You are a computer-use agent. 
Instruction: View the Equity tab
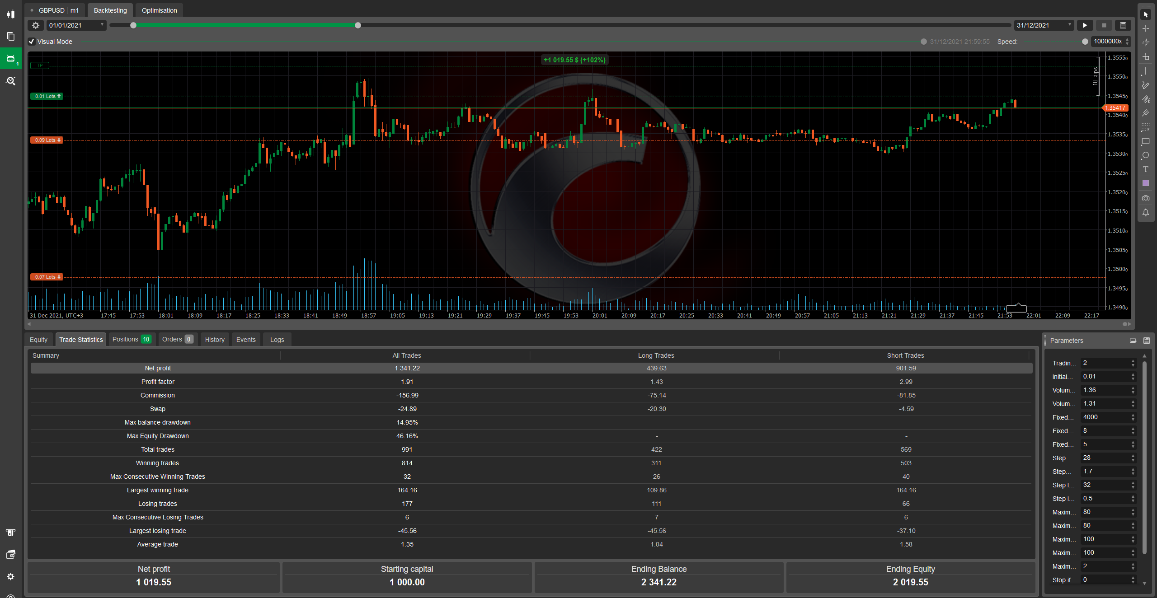point(38,339)
